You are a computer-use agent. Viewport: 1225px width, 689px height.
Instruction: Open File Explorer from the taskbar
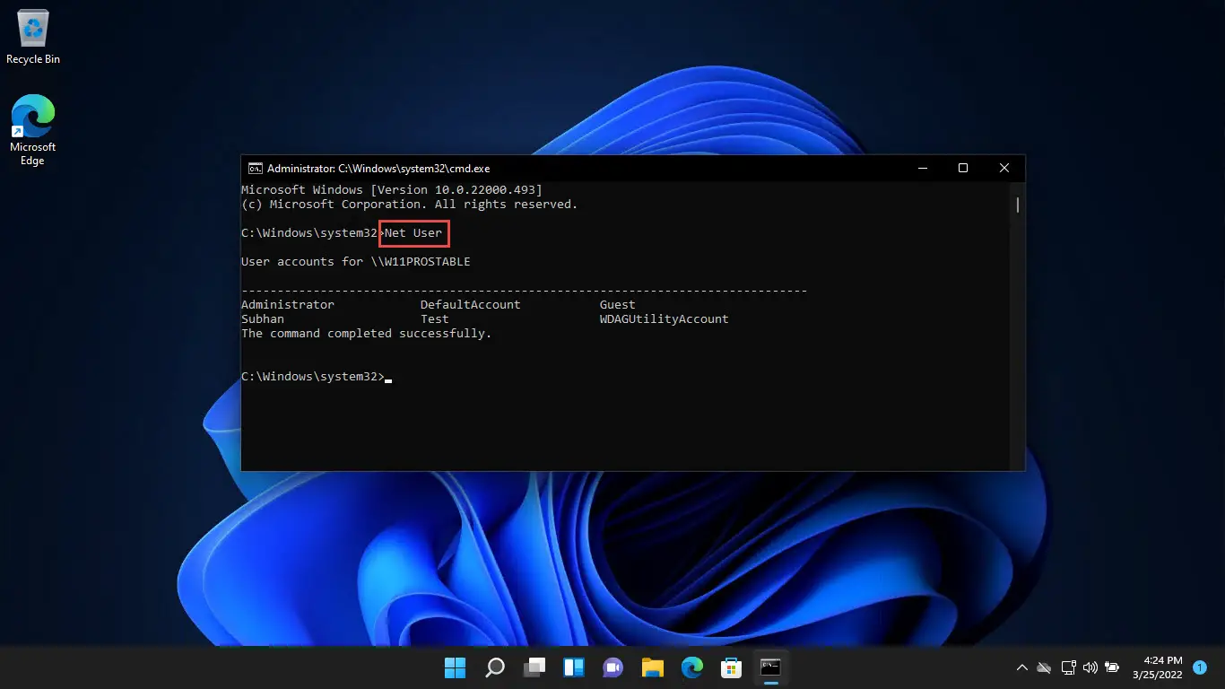click(652, 667)
